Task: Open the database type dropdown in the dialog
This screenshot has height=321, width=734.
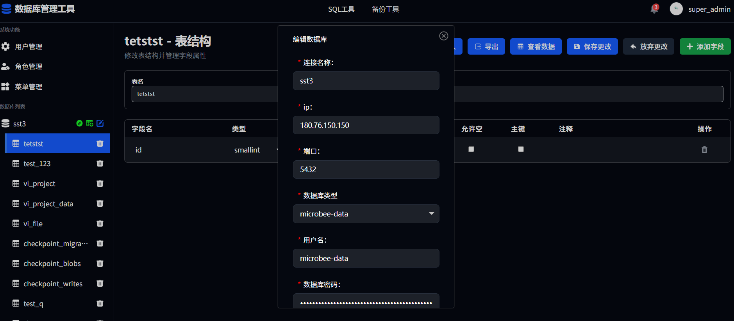Action: [x=366, y=214]
